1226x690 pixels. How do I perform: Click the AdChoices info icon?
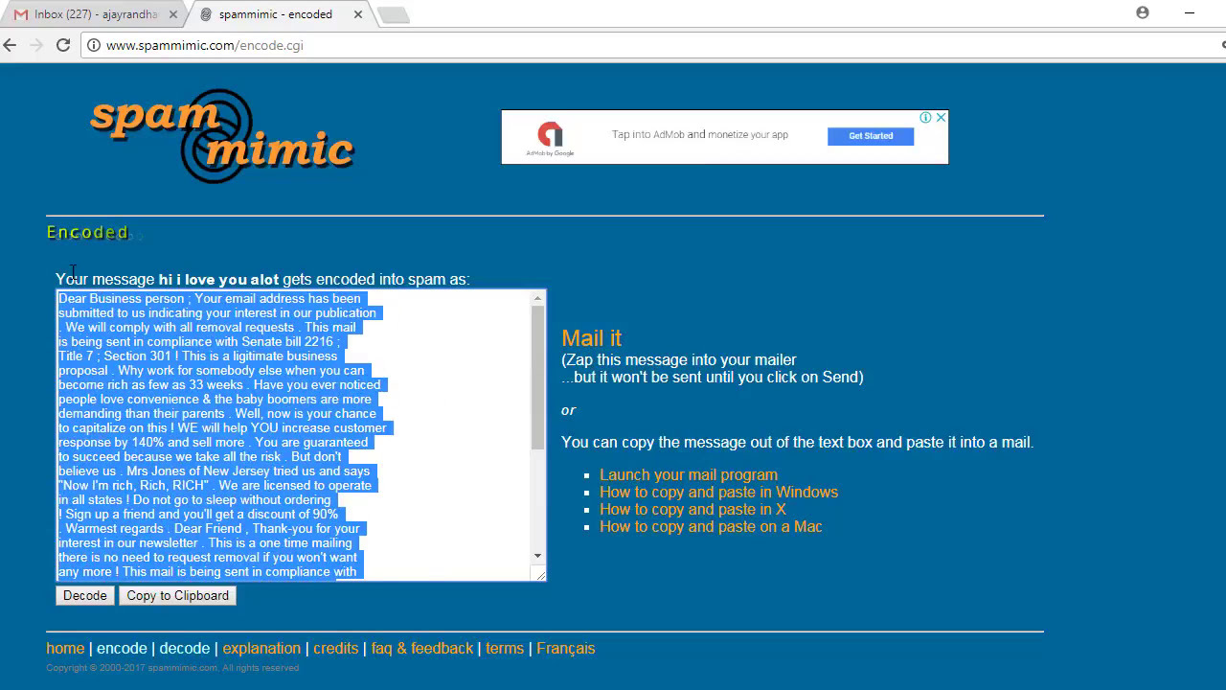(x=925, y=117)
